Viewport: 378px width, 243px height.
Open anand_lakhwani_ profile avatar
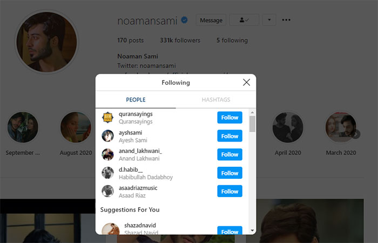tap(108, 154)
